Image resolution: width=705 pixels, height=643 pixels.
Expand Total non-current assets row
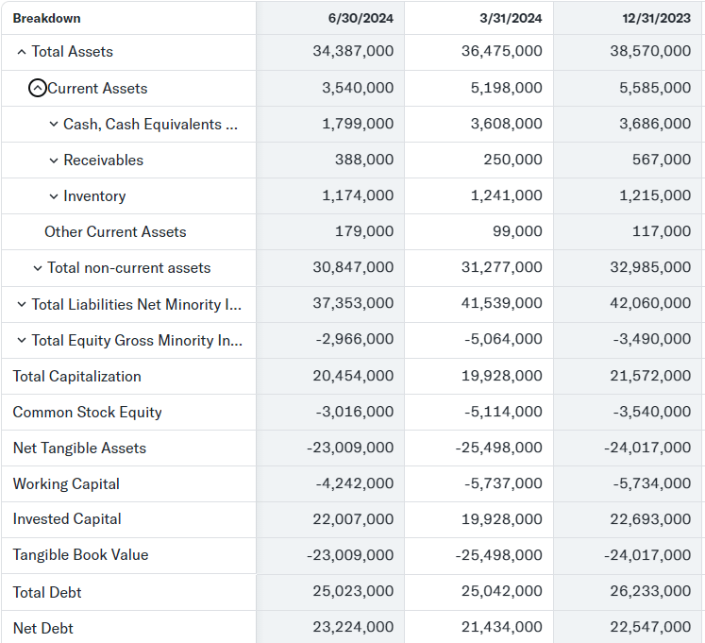[38, 268]
